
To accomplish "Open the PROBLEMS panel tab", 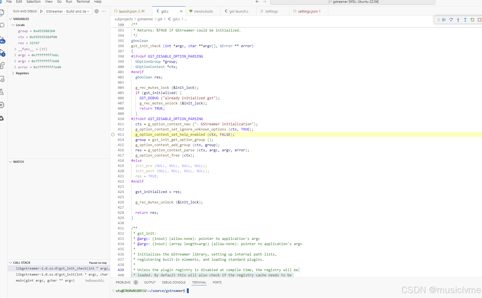I will [123, 282].
